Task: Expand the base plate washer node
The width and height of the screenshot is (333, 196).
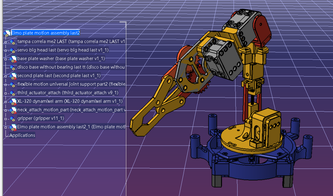Action: click(x=6, y=59)
